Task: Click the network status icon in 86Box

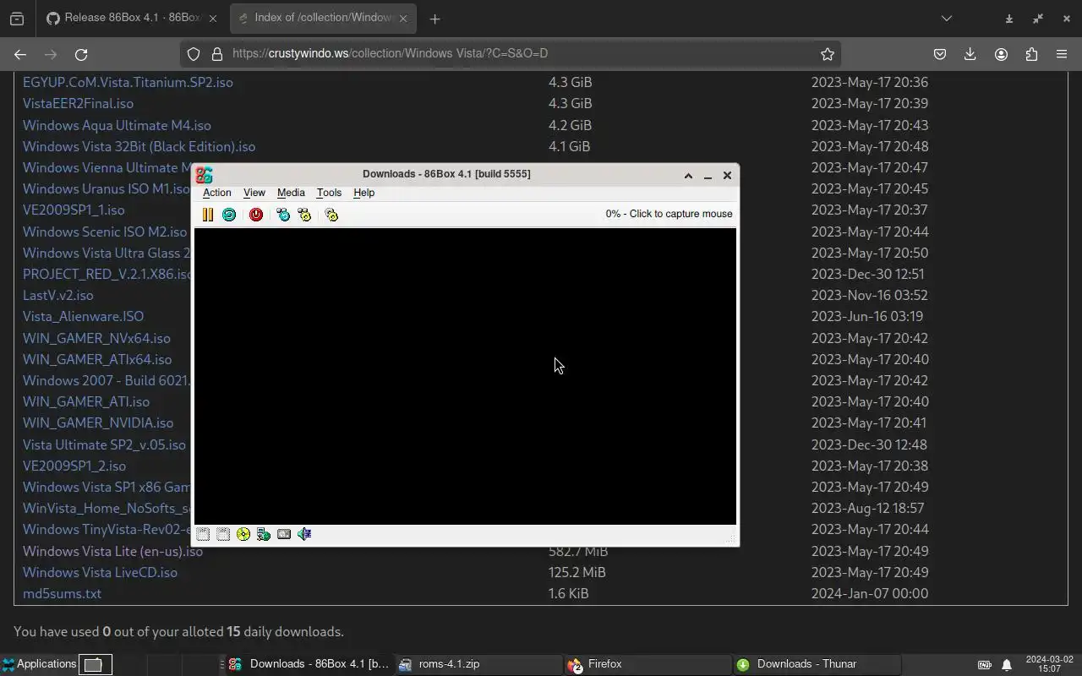Action: pos(264,534)
